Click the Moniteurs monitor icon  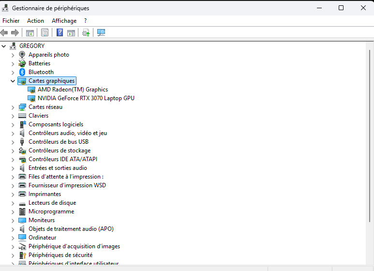pyautogui.click(x=22, y=220)
